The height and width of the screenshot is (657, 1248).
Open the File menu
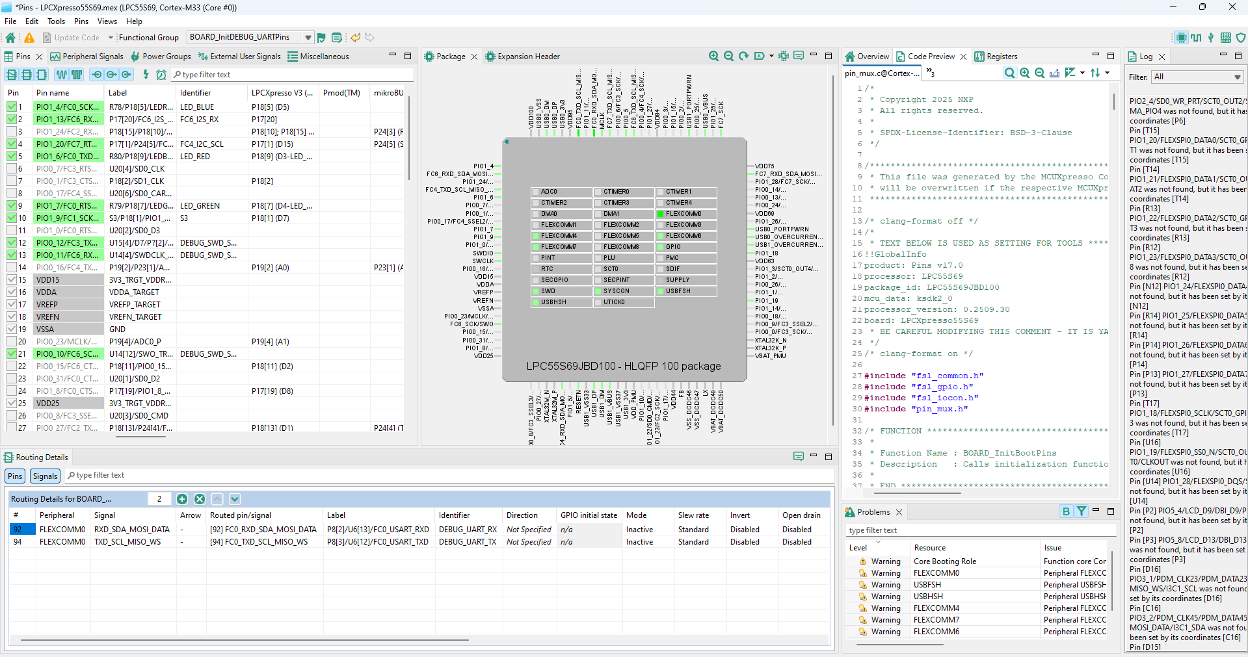click(10, 21)
